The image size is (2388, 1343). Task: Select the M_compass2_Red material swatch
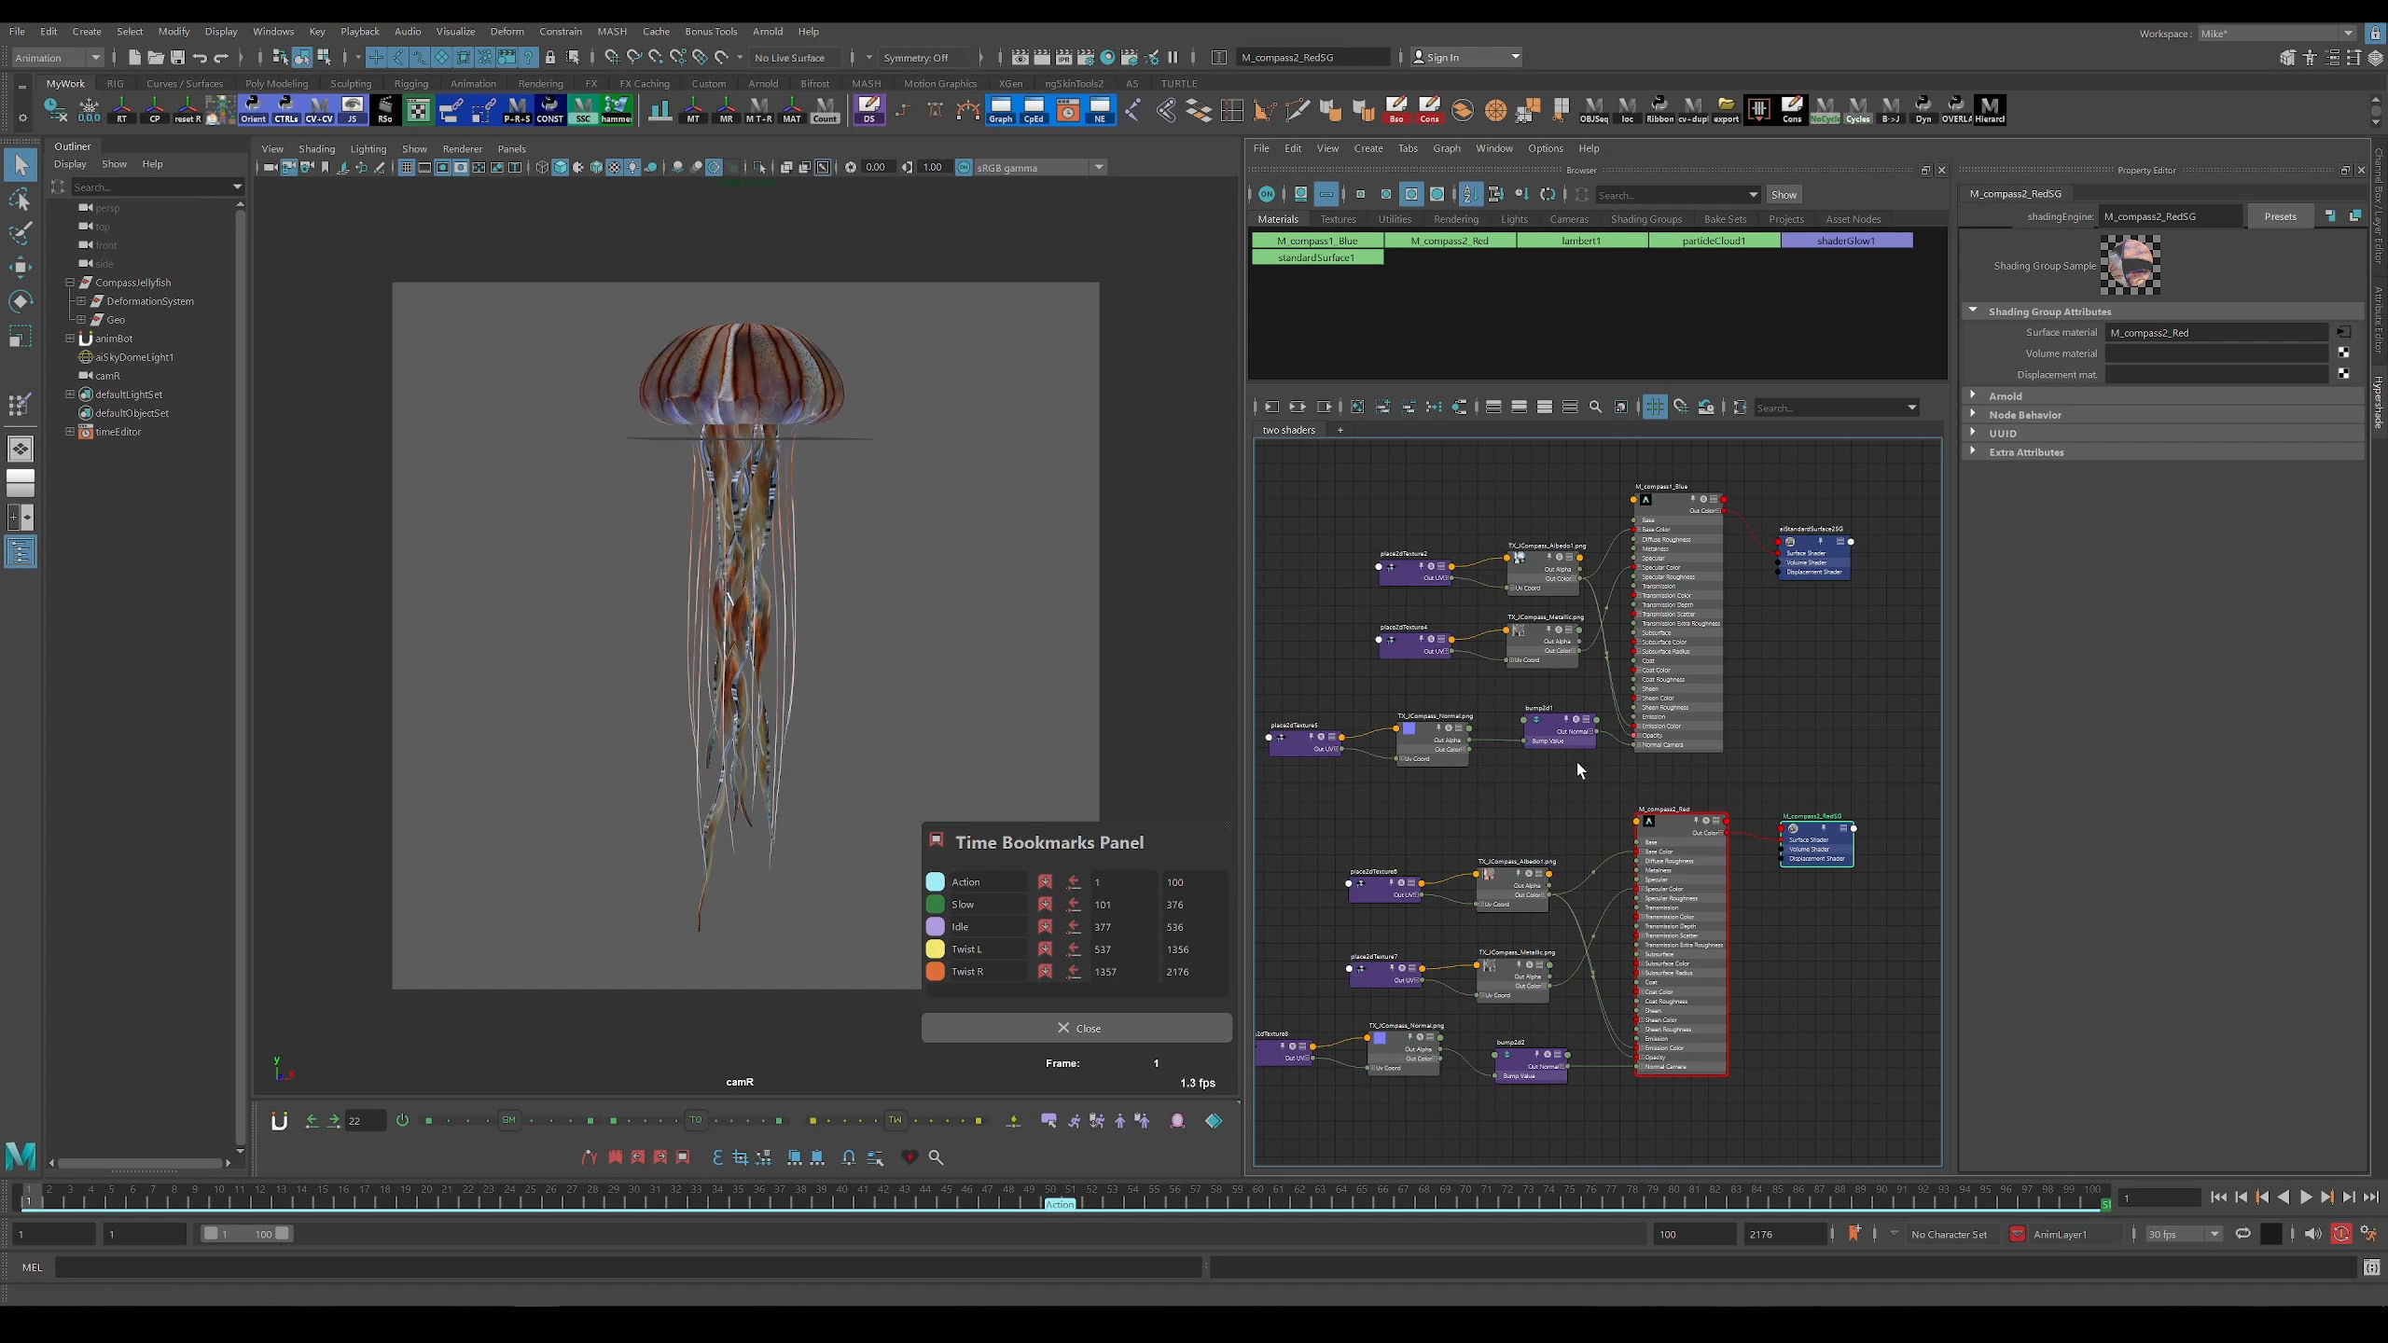tap(1450, 241)
